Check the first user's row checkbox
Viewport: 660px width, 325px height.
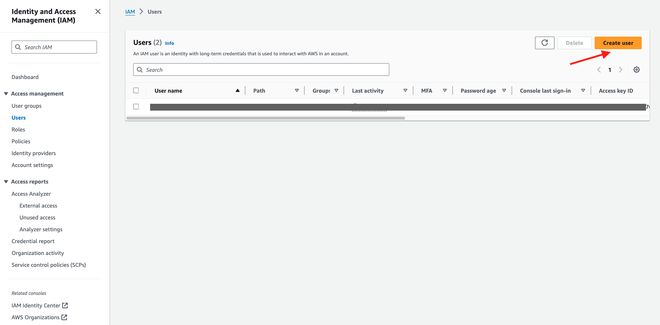click(x=136, y=106)
